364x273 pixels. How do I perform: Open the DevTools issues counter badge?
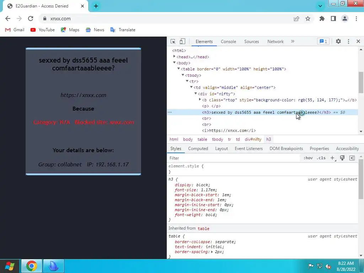coord(323,42)
